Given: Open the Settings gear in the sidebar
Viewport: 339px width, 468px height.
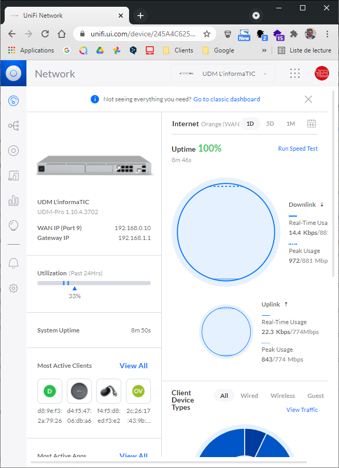Looking at the screenshot, I should point(13,288).
